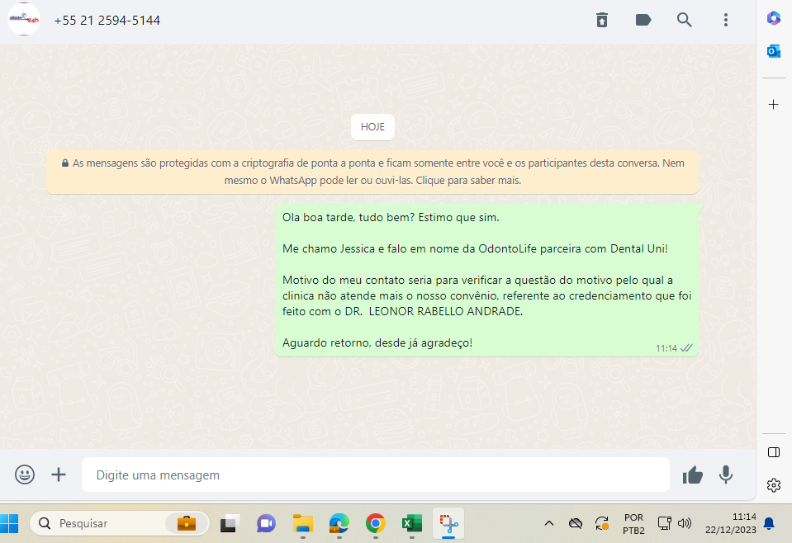Click the label tag icon
This screenshot has width=792, height=543.
643,20
